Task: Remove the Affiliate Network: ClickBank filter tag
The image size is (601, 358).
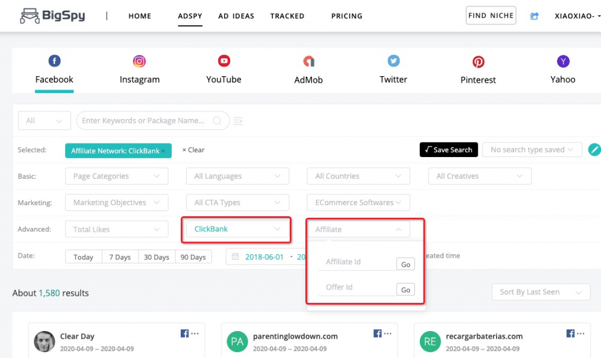Action: [163, 151]
